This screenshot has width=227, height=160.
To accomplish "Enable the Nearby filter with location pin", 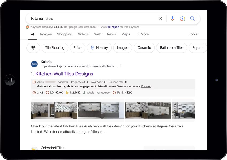I will pos(99,48).
